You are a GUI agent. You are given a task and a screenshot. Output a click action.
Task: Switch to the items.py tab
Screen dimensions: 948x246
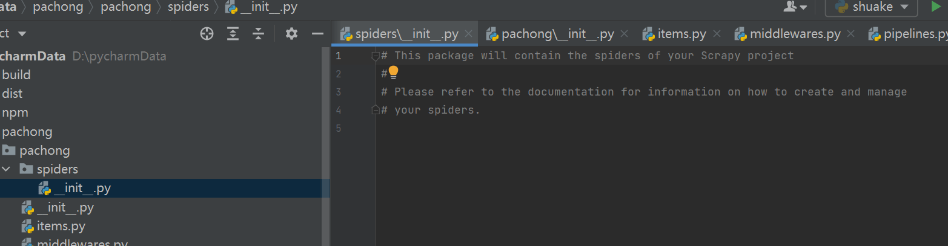pyautogui.click(x=675, y=34)
